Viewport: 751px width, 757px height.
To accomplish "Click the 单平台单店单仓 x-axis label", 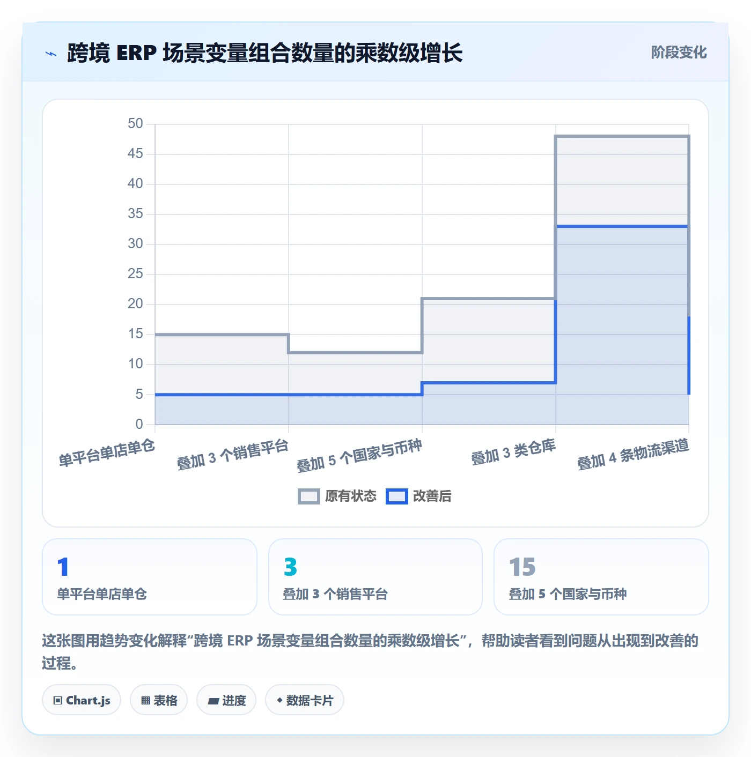I will click(x=107, y=453).
